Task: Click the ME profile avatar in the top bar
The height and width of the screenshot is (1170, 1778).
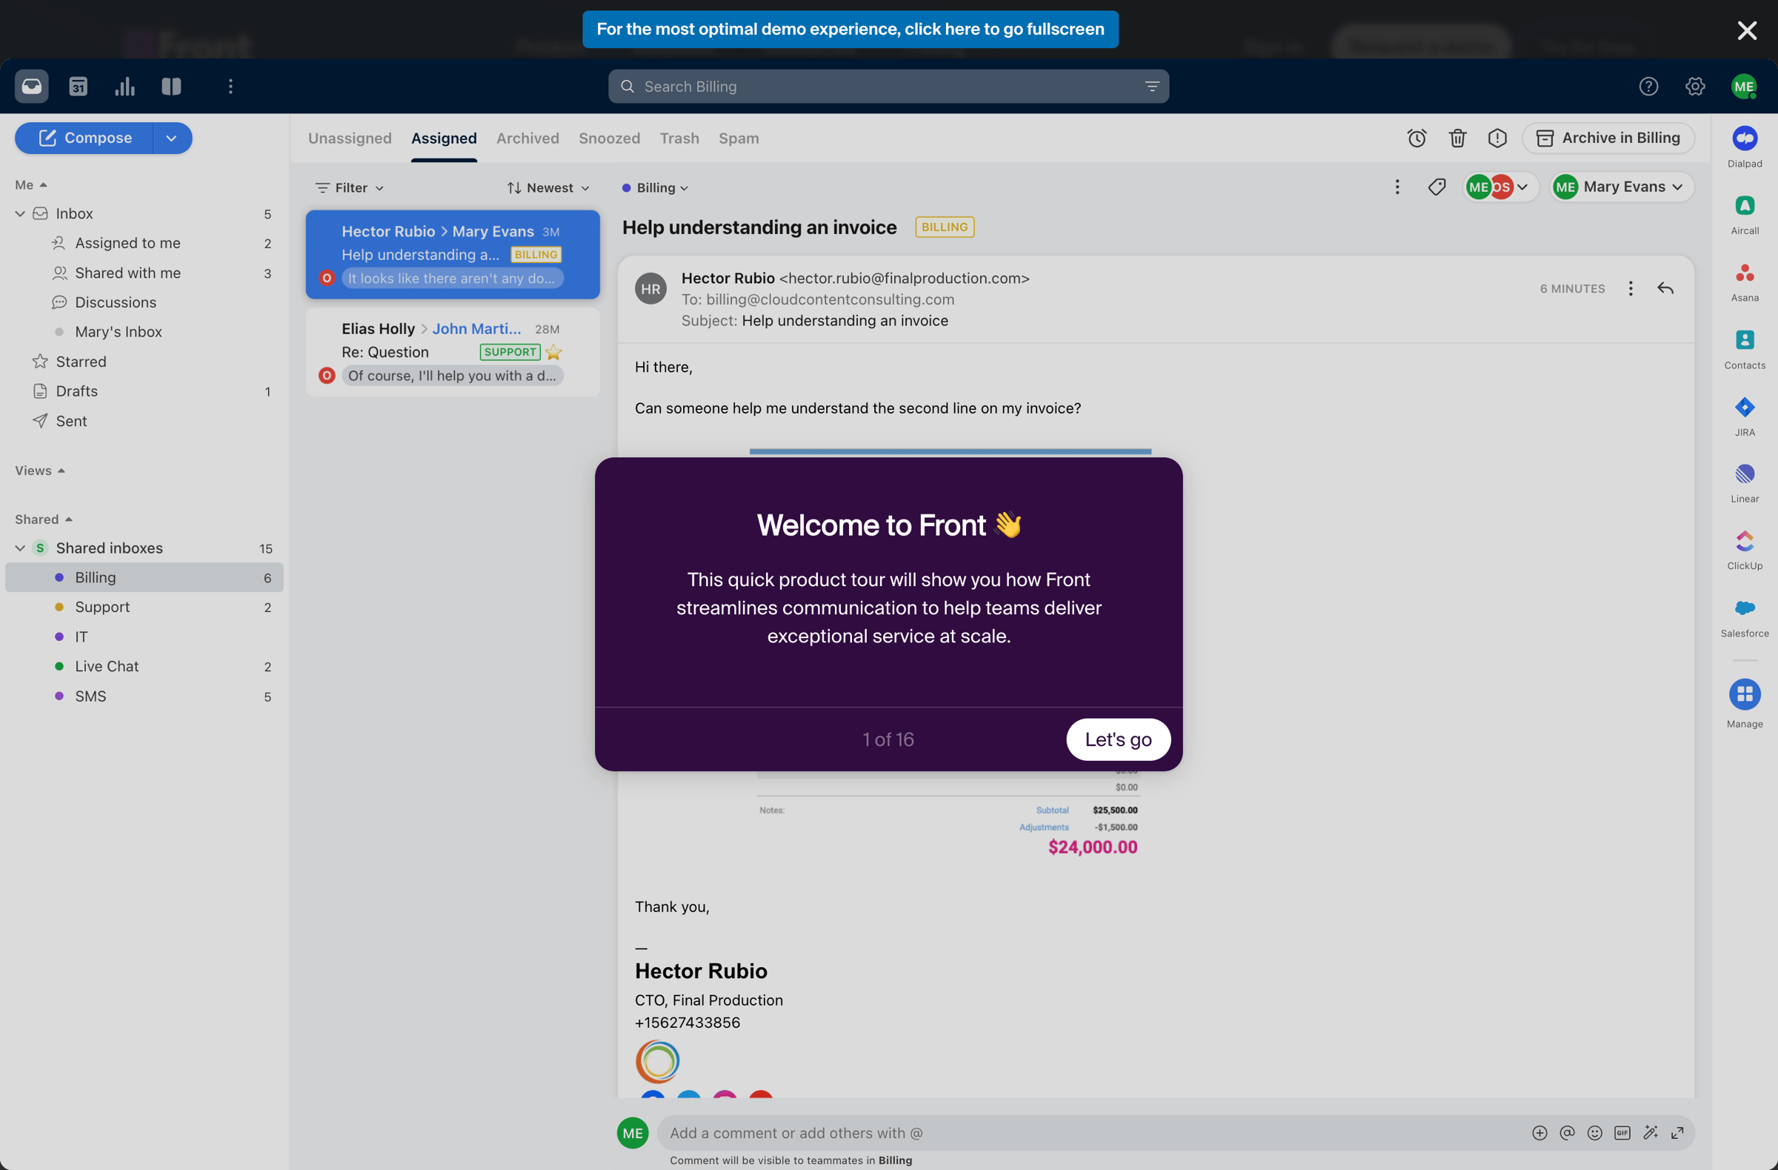Action: point(1744,87)
